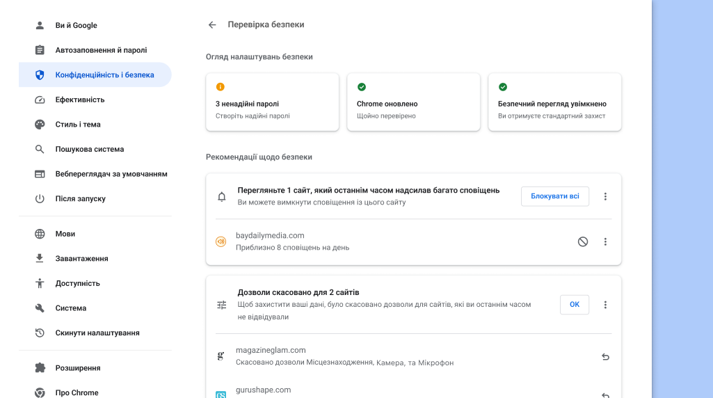Click the Chrome logo icon for Про Chrome
The image size is (713, 398).
pos(40,392)
